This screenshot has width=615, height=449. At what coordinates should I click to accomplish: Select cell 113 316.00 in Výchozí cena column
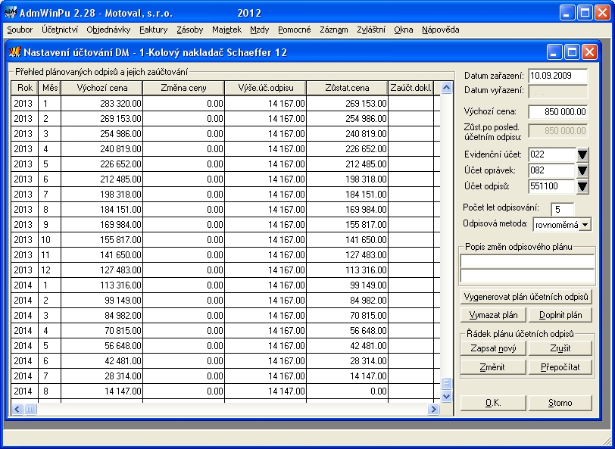[102, 285]
